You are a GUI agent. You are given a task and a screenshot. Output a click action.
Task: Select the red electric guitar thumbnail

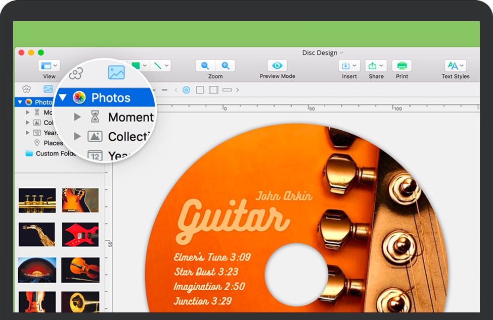(80, 235)
